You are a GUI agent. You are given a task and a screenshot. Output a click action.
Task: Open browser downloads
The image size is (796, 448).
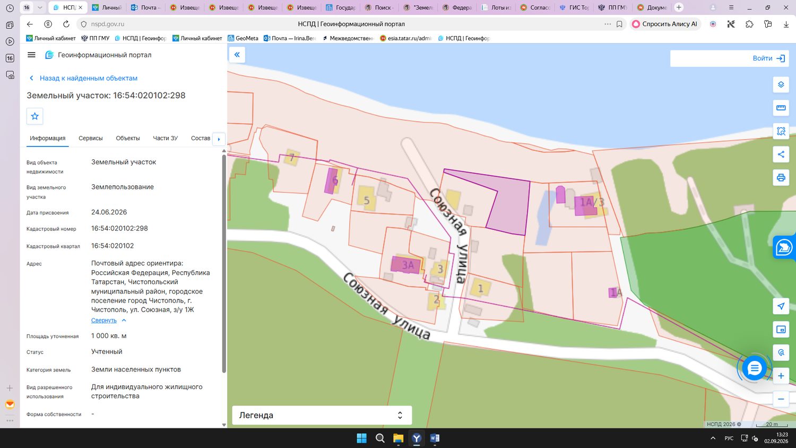786,24
